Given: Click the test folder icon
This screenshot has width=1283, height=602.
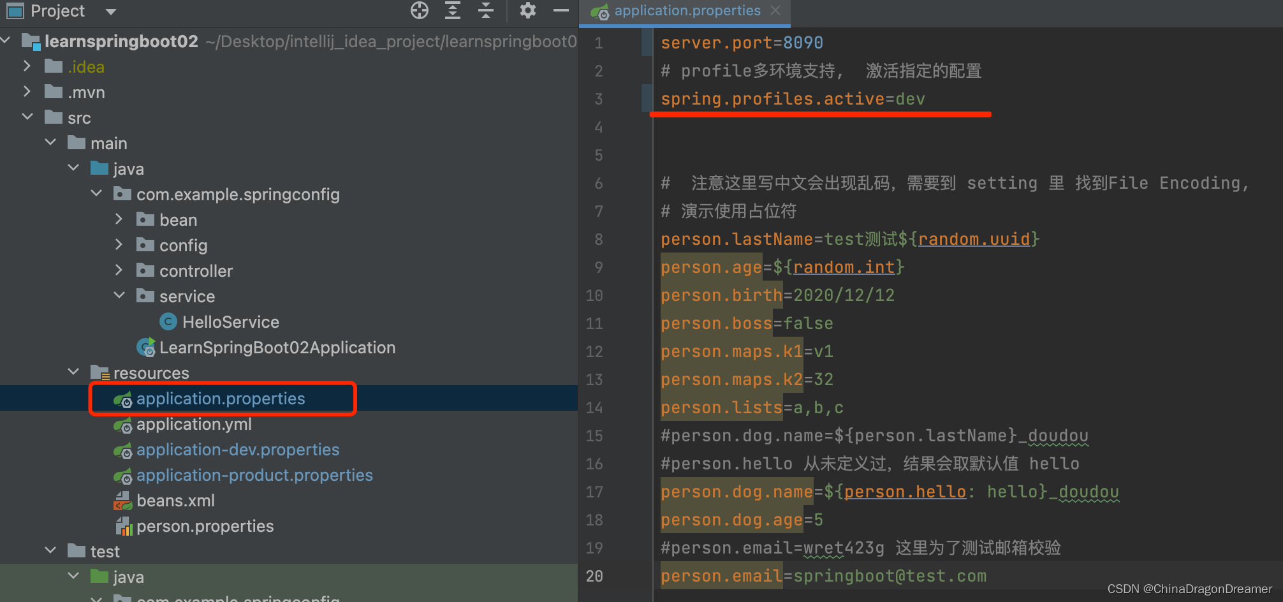Looking at the screenshot, I should click(77, 550).
